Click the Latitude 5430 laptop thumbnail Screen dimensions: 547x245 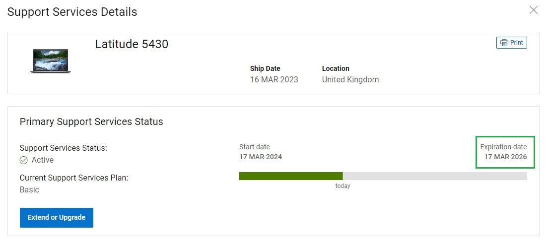tap(50, 61)
